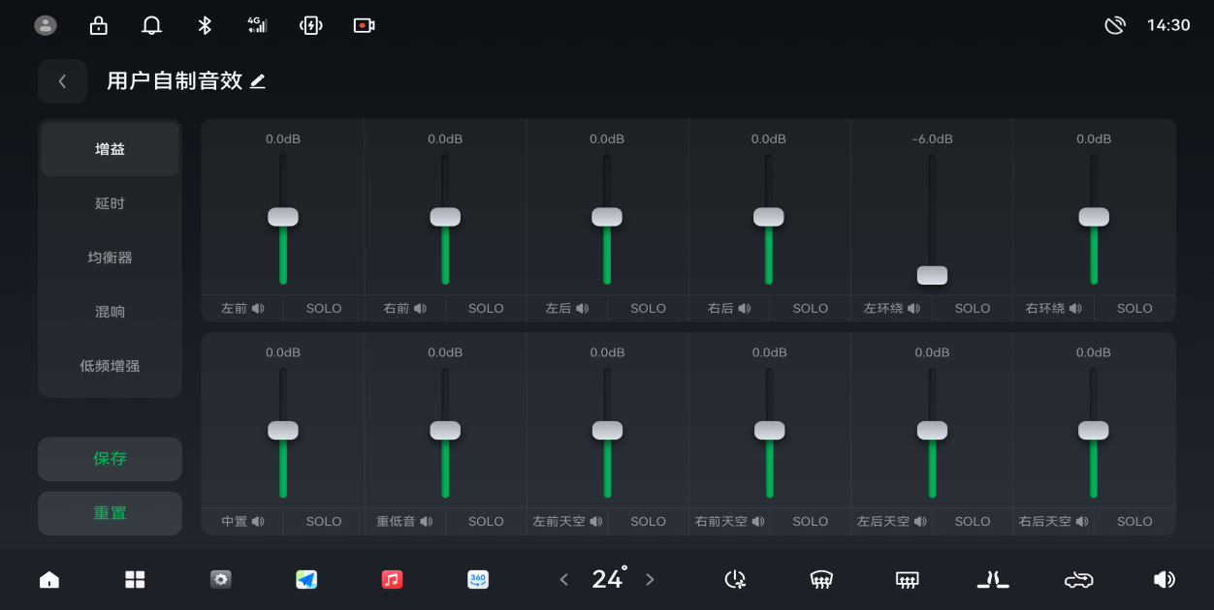Switch to the 混响 tab
Viewport: 1214px width, 610px height.
click(x=110, y=312)
